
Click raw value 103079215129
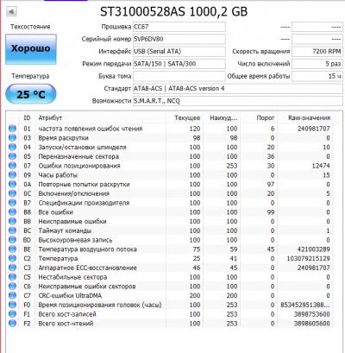point(308,258)
